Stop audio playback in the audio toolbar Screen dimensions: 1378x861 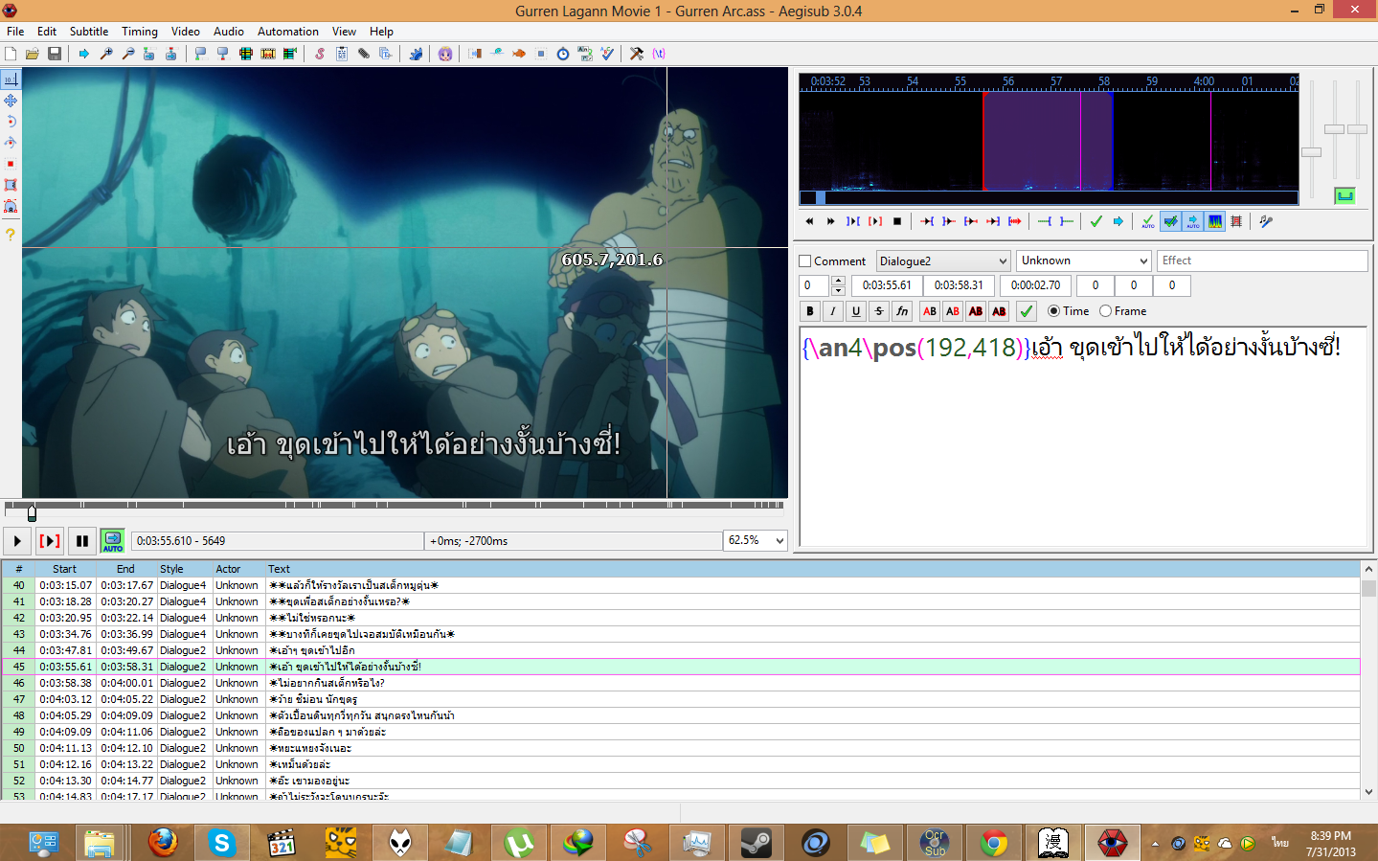tap(897, 221)
